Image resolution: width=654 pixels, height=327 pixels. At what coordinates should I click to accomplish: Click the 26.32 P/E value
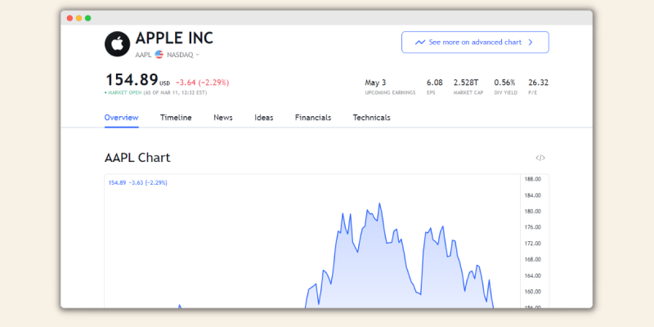[539, 83]
